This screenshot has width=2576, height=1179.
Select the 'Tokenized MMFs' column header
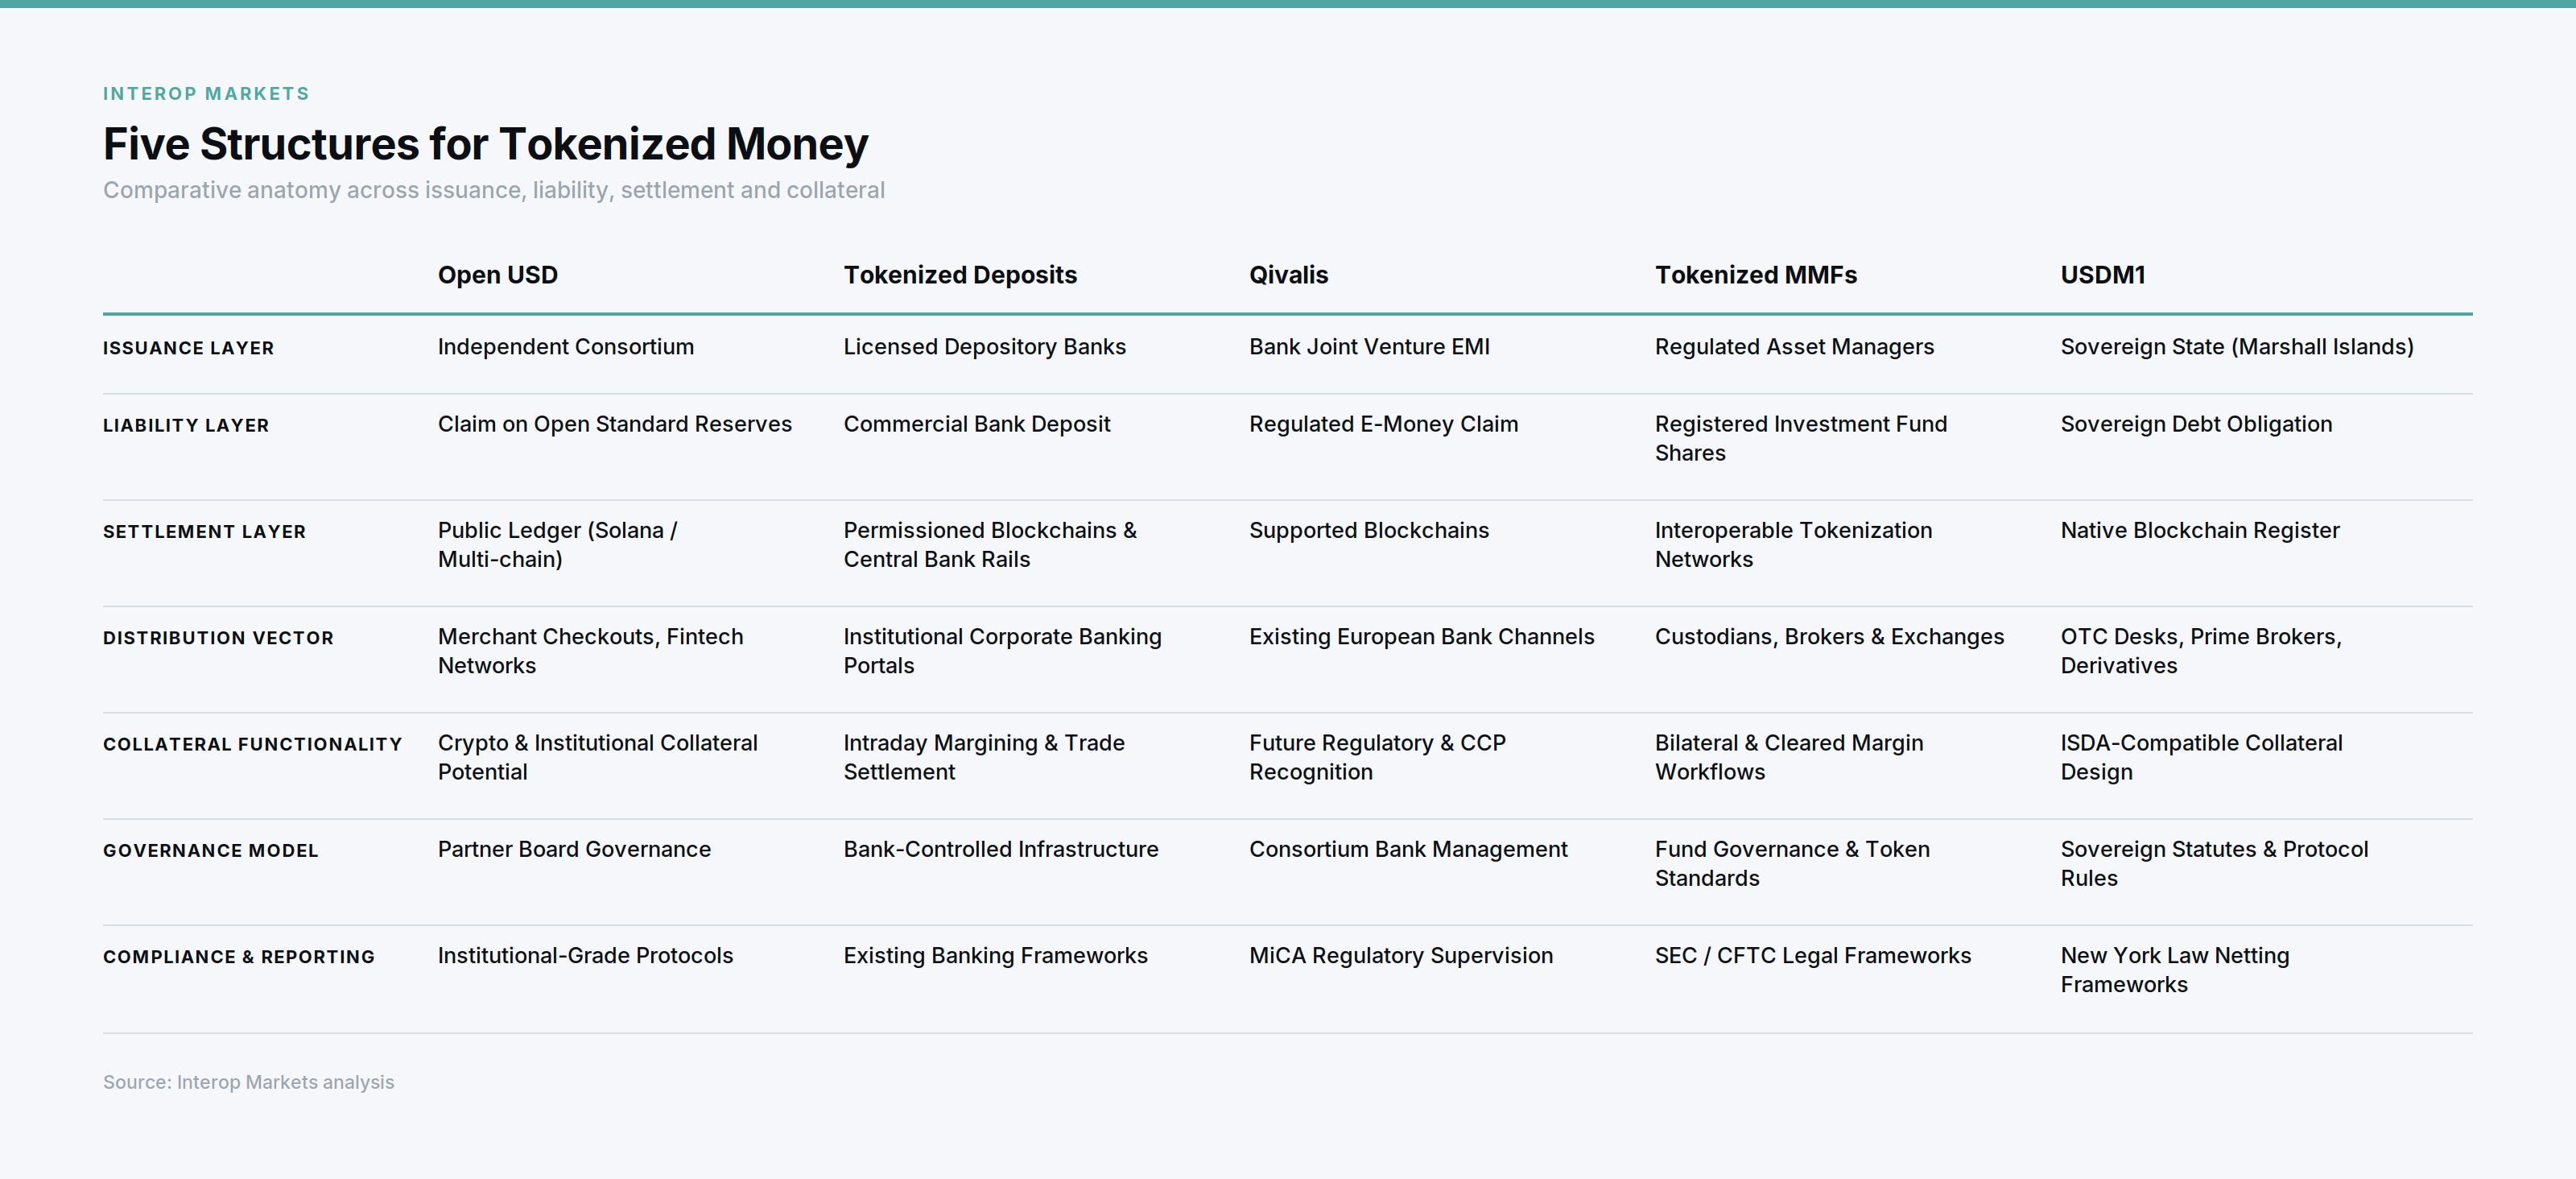click(x=1755, y=275)
